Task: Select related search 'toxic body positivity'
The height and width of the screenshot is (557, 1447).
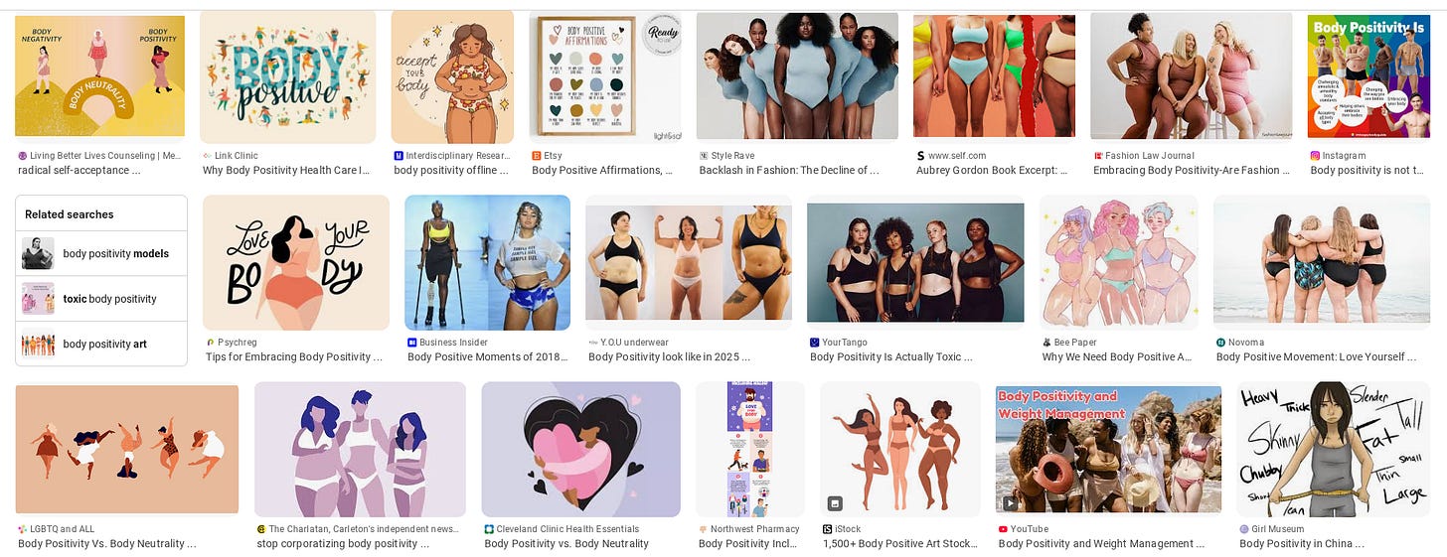Action: 101,299
